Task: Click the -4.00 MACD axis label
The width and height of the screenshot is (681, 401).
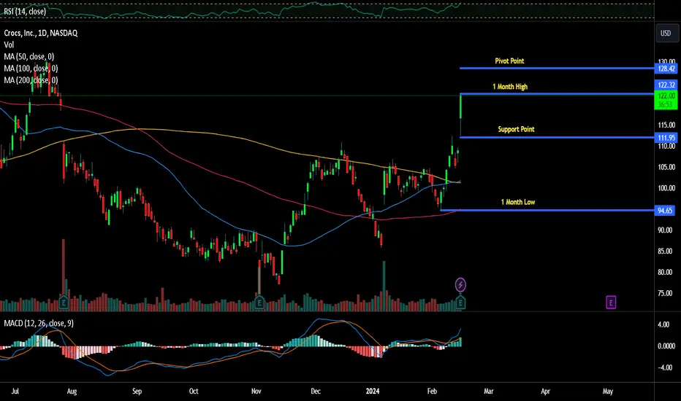Action: point(664,367)
